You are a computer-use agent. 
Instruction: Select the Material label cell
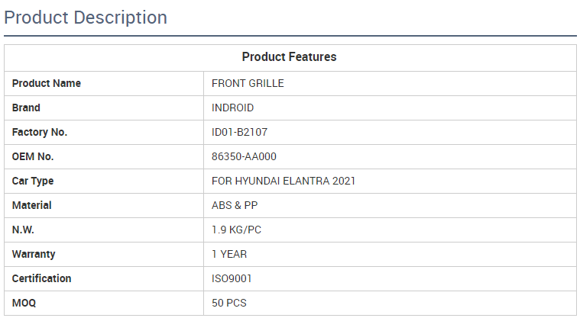coord(32,205)
